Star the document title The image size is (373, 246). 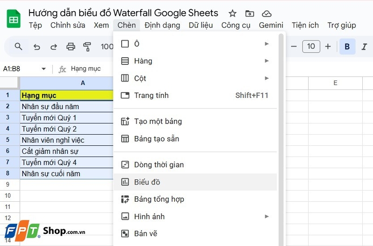pyautogui.click(x=232, y=14)
